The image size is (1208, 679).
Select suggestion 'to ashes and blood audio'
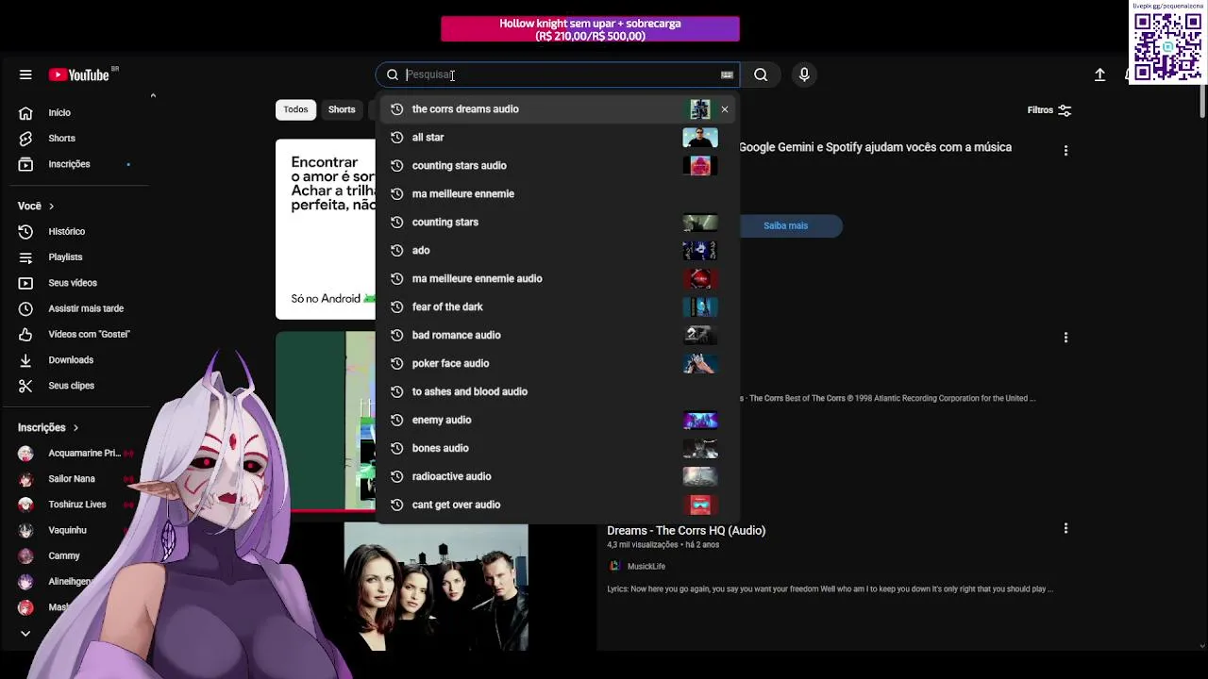click(557, 391)
